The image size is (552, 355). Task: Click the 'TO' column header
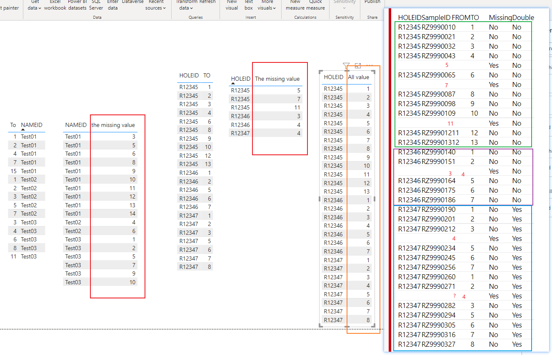coord(207,75)
